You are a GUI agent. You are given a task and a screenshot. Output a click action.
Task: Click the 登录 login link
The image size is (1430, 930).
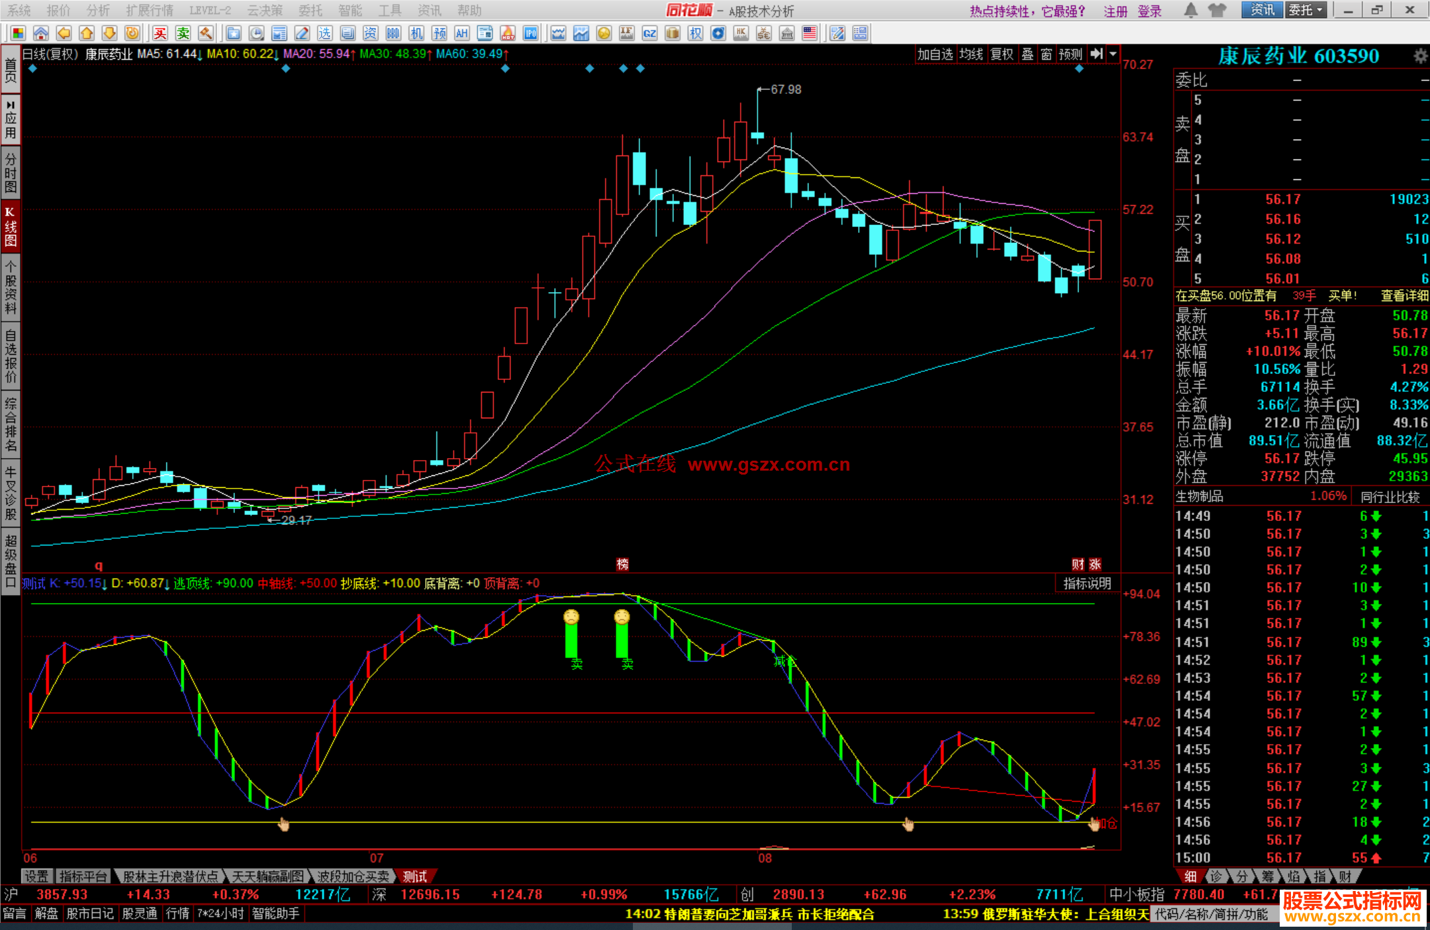pos(1150,11)
